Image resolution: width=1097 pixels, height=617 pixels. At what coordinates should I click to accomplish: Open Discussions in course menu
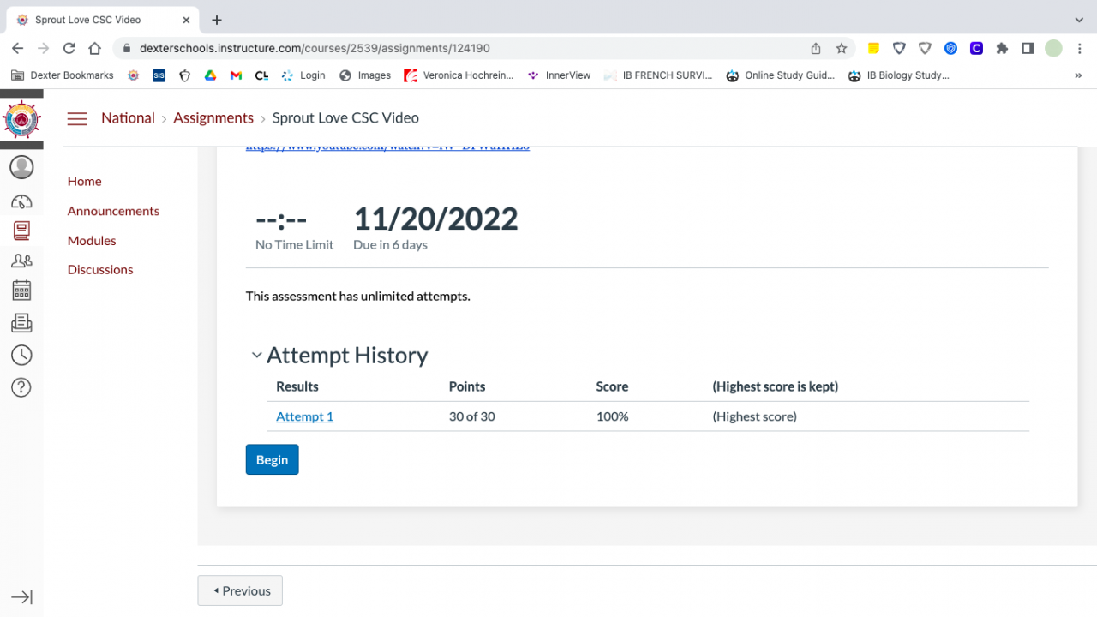coord(100,269)
